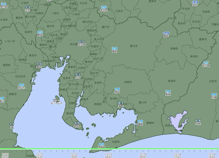Click the 西尾市 city label

(98, 104)
